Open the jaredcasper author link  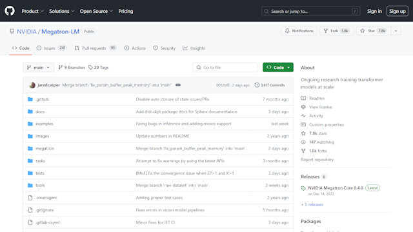[x=49, y=85]
